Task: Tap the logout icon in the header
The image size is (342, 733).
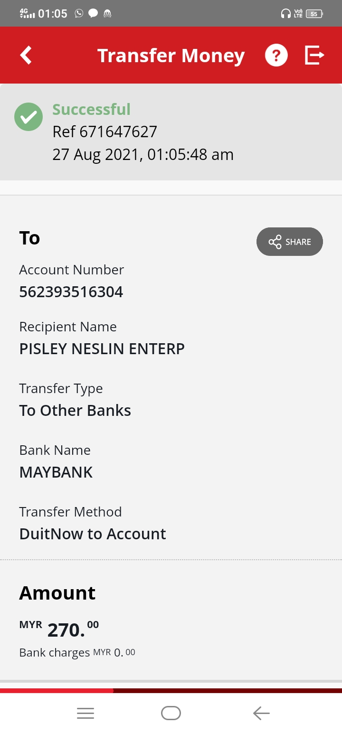Action: 314,55
